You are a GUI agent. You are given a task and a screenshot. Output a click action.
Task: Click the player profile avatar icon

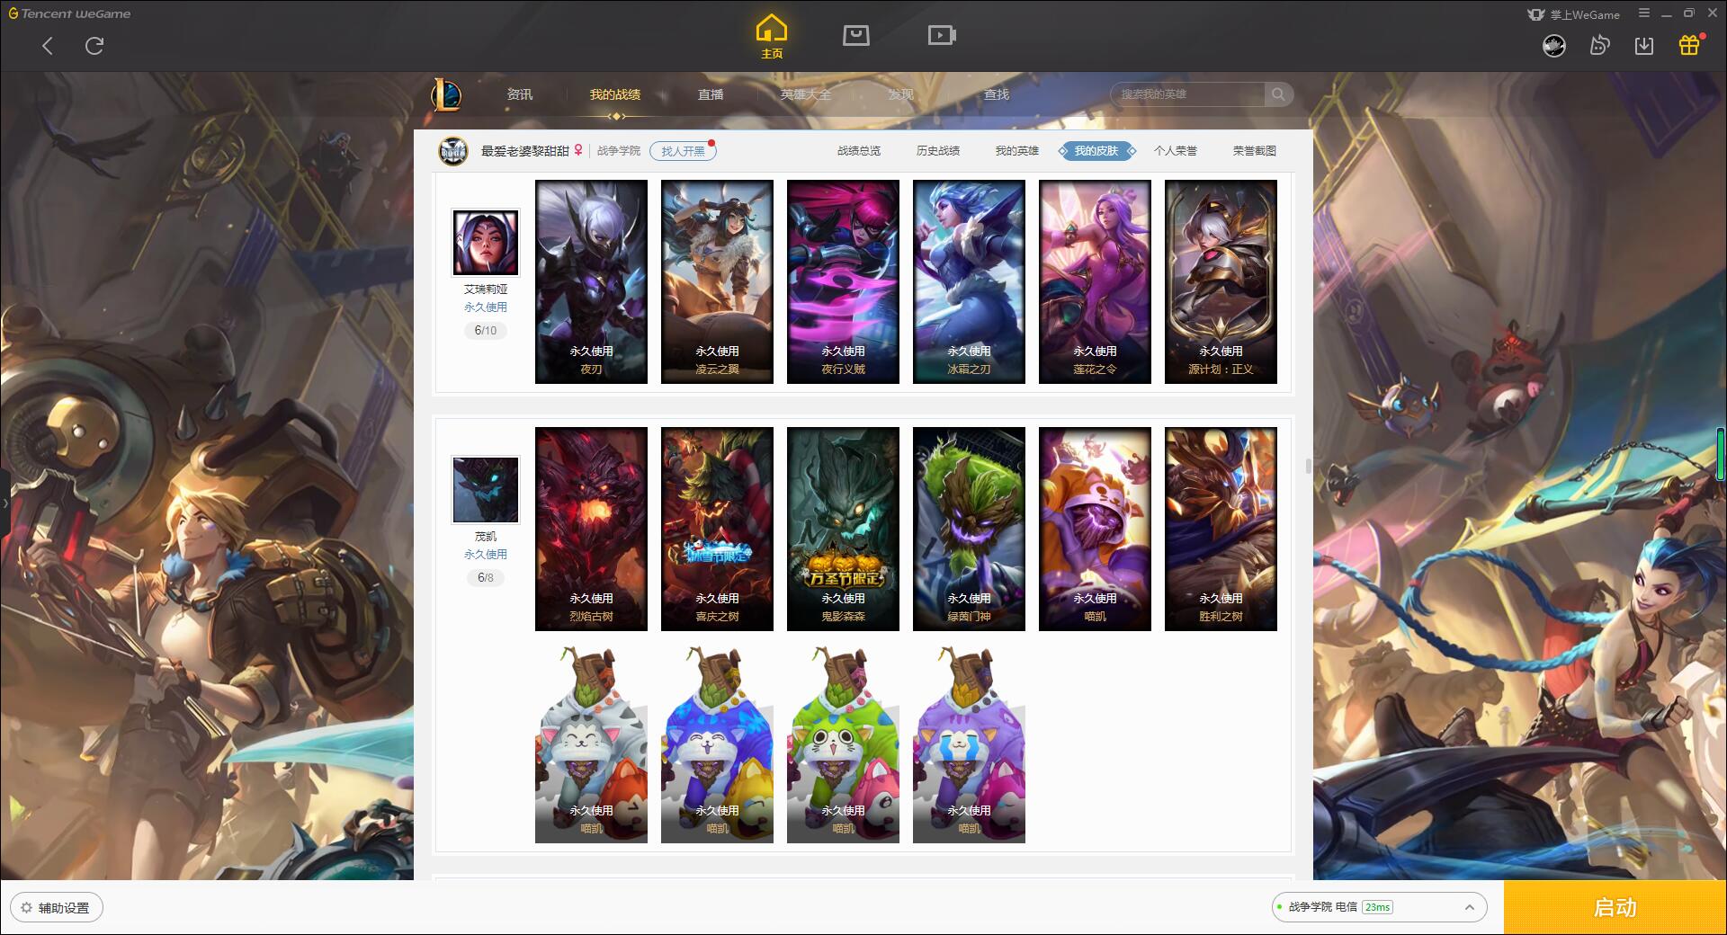pyautogui.click(x=453, y=151)
